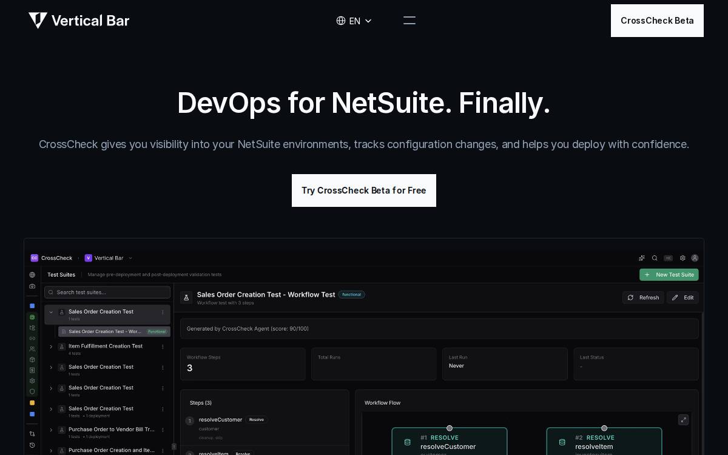Open kebab menu for expanded Sales Order suite
The image size is (728, 455).
point(163,312)
